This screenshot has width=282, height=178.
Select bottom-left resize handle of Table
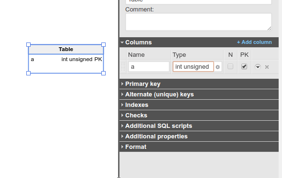tap(28, 73)
